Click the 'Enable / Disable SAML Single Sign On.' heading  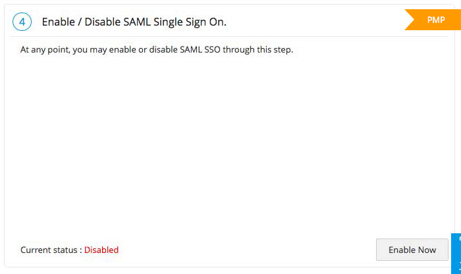click(134, 22)
